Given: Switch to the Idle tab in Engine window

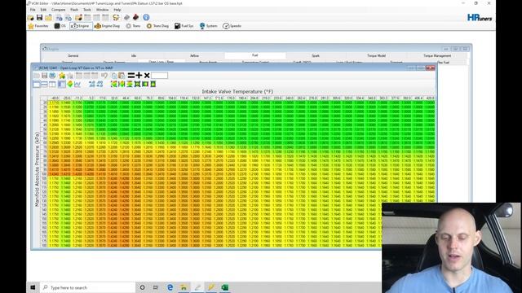Looking at the screenshot, I should point(134,56).
